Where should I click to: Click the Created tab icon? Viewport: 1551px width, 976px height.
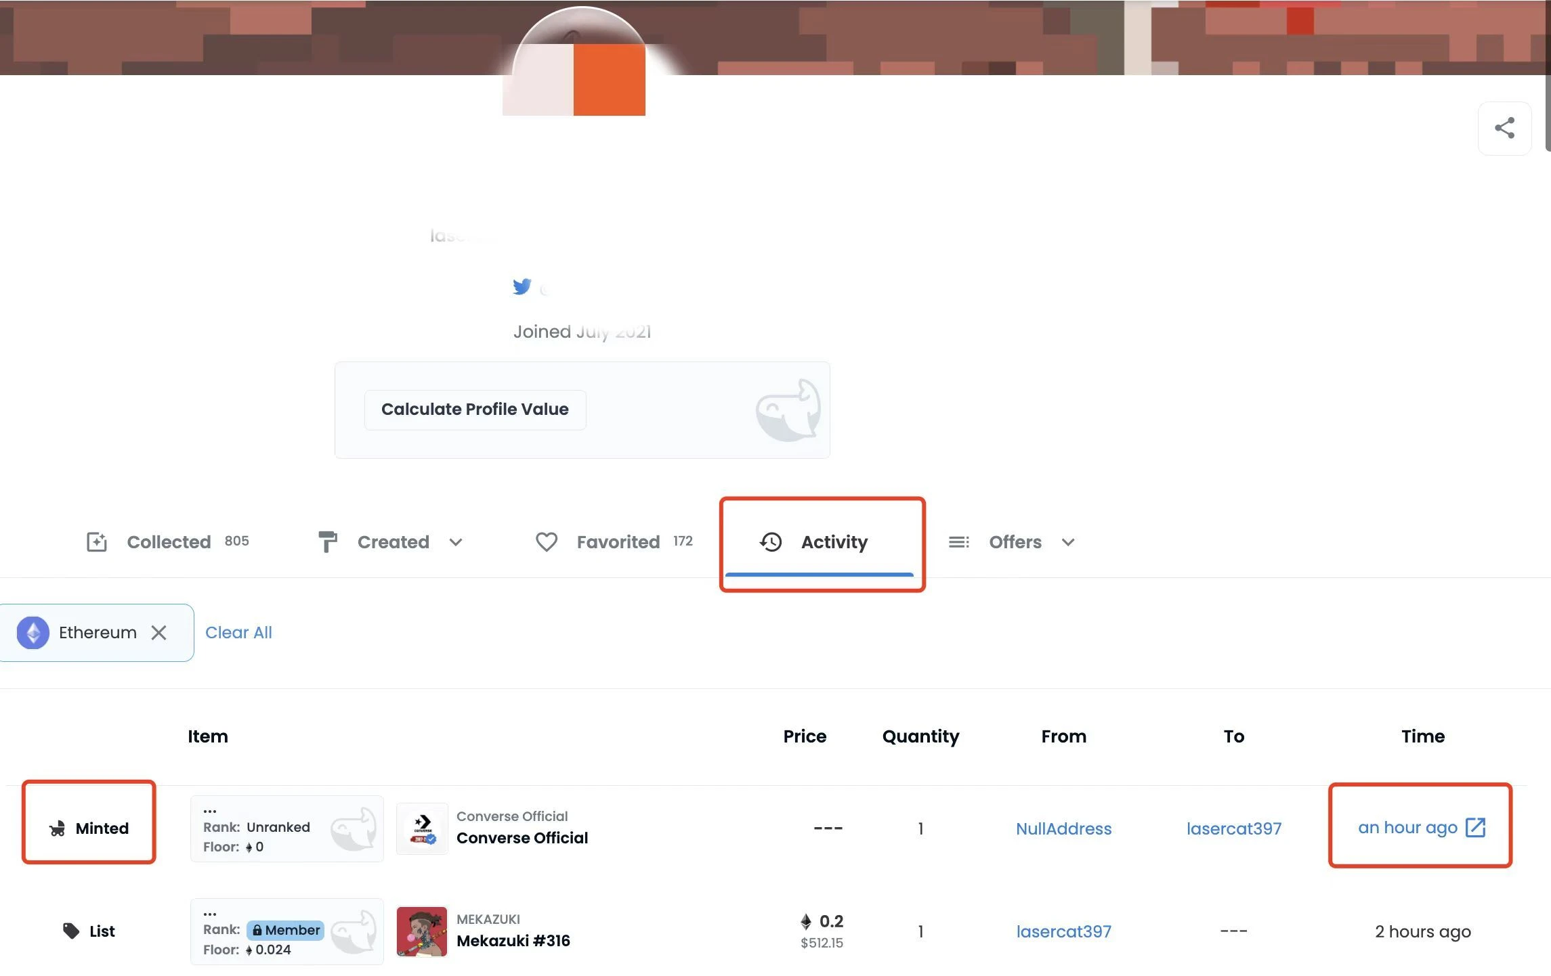click(326, 541)
